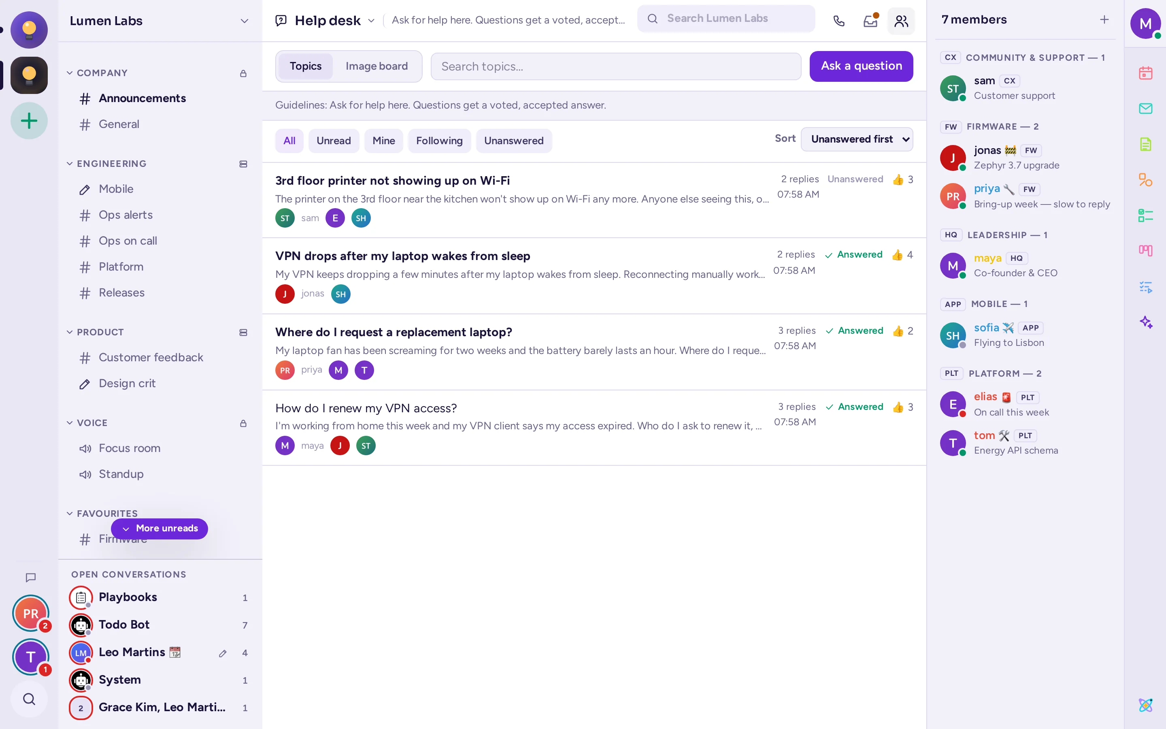Screen dimensions: 1166x729
Task: Click the Search Lumen Labs field
Action: pos(726,19)
